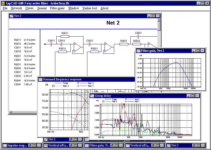Screen dimensions: 211x150
Task: Open the Yankee tool menu
Action: (x=90, y=8)
